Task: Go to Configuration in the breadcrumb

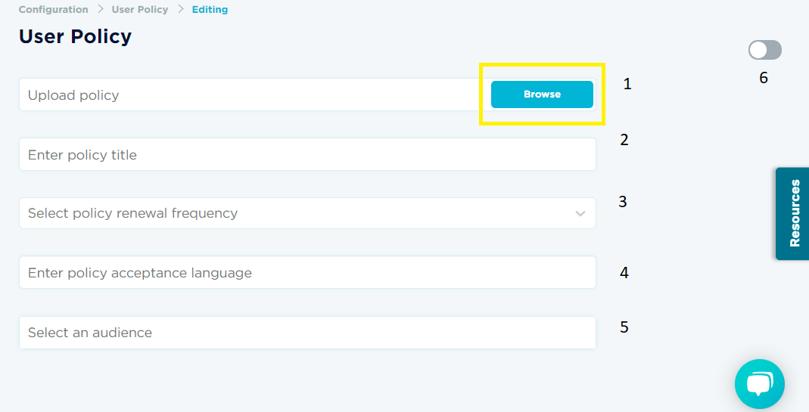Action: (x=53, y=10)
